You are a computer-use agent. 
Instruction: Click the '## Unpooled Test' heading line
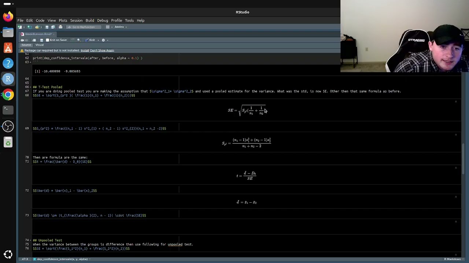pos(48,240)
